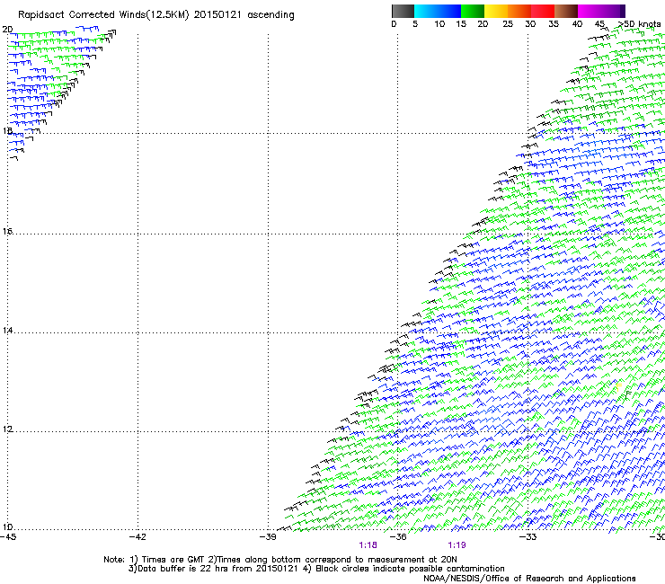
Task: Click the note line starting 'Note: 1) Times are GMT'
Action: [x=280, y=560]
